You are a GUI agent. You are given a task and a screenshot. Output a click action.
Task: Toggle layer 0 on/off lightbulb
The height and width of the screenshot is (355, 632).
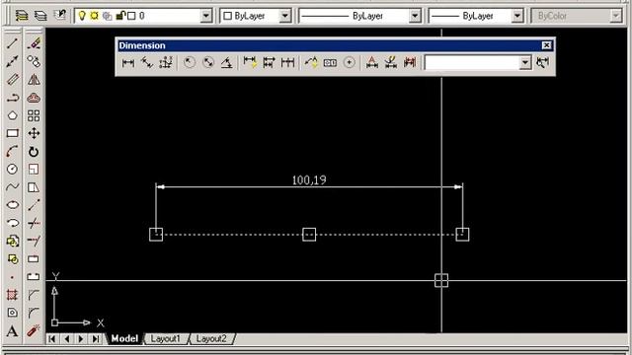point(82,16)
